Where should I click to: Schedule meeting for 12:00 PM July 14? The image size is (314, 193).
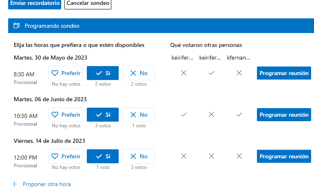click(284, 156)
